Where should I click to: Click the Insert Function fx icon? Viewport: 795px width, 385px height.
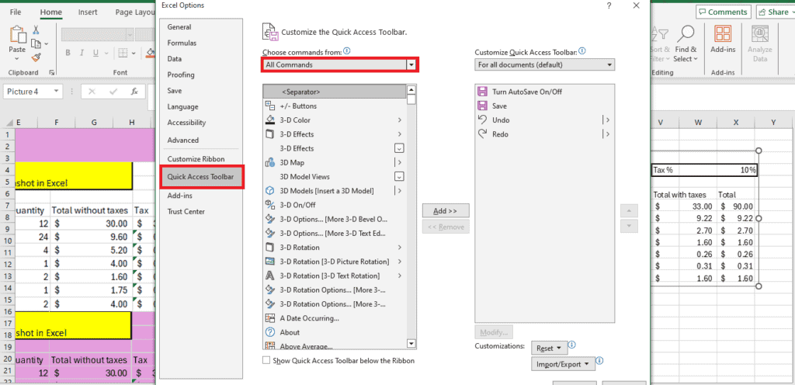[x=134, y=92]
